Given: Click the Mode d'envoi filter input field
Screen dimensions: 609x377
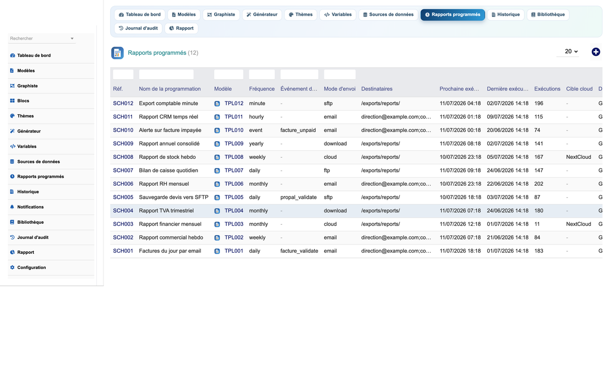Looking at the screenshot, I should click(x=340, y=75).
